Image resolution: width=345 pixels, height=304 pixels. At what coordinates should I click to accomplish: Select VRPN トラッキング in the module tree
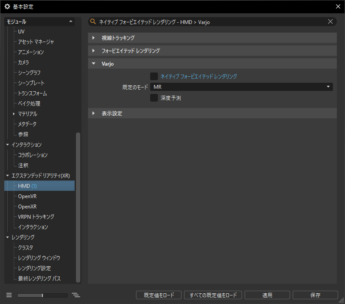click(36, 217)
